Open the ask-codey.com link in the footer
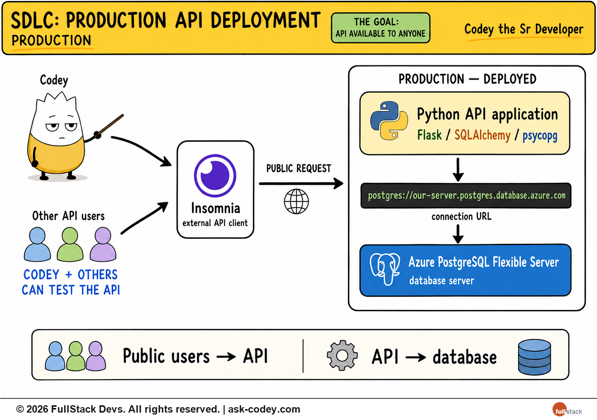The width and height of the screenshot is (597, 420). click(x=264, y=409)
